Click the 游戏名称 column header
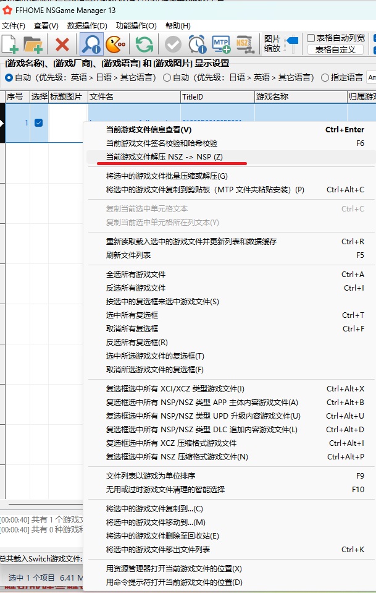Image resolution: width=376 pixels, height=593 pixels. [301, 97]
